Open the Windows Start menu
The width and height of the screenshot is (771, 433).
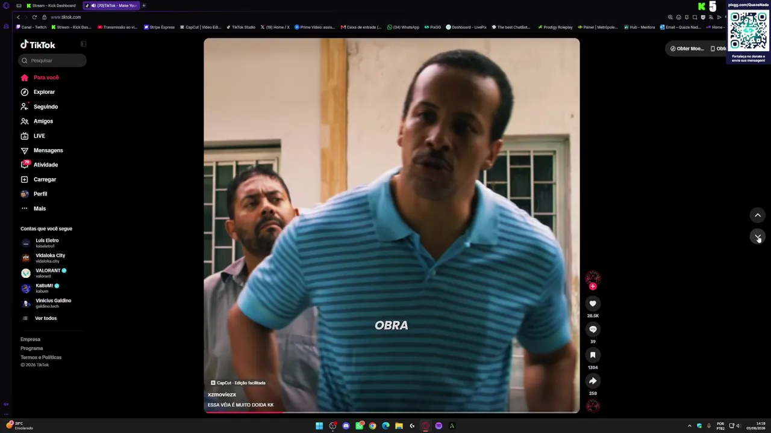[319, 426]
